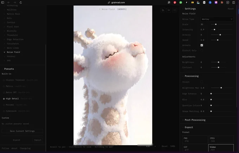
Task: Enter fullscreen preview with the expand icon
Action: click(x=175, y=10)
